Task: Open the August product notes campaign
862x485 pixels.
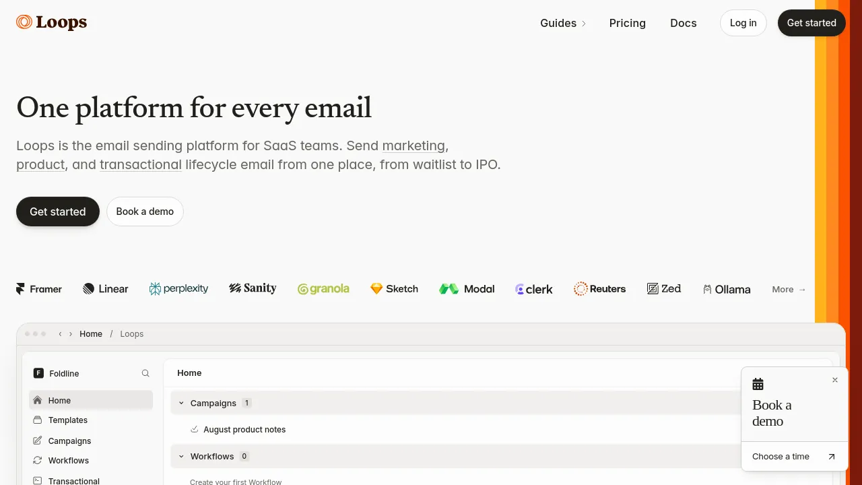Action: 244,430
